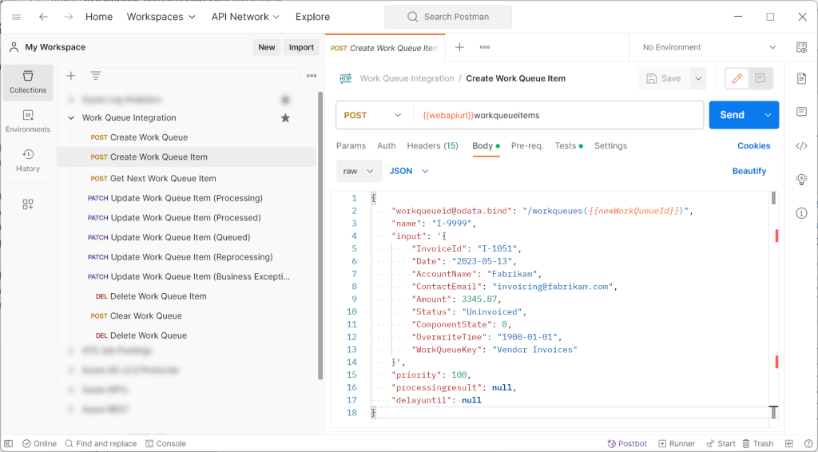
Task: Select Get Next Work Queue Item request
Action: pos(163,179)
